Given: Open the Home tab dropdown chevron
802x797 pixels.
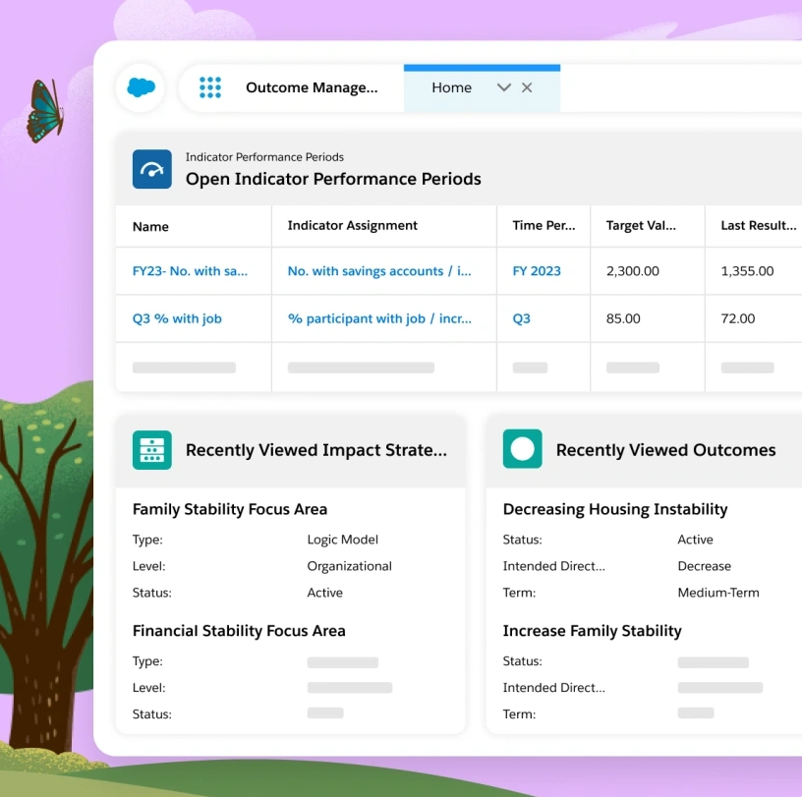Looking at the screenshot, I should (504, 87).
